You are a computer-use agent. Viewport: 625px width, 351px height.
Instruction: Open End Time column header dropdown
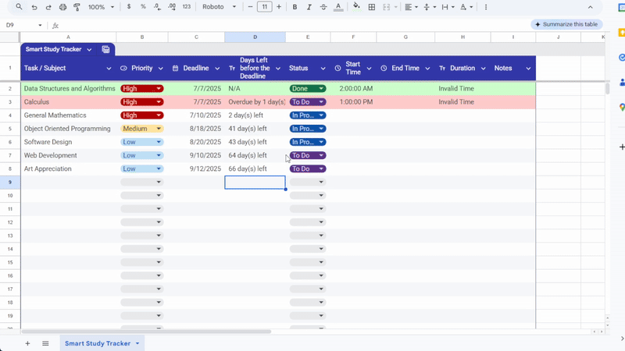point(427,69)
